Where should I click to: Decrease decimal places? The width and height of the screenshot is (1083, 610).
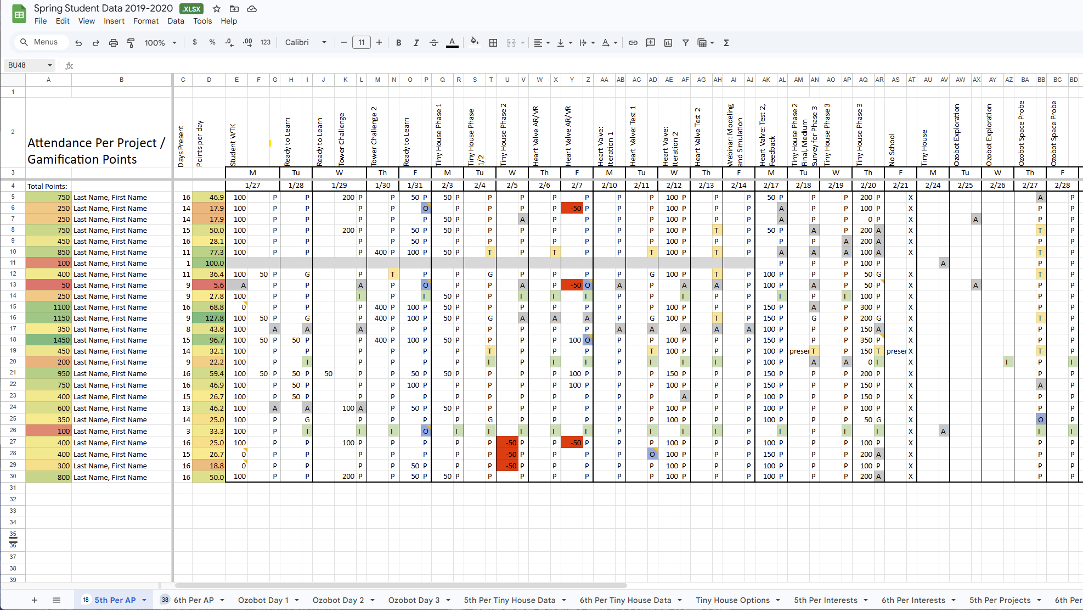pyautogui.click(x=230, y=42)
